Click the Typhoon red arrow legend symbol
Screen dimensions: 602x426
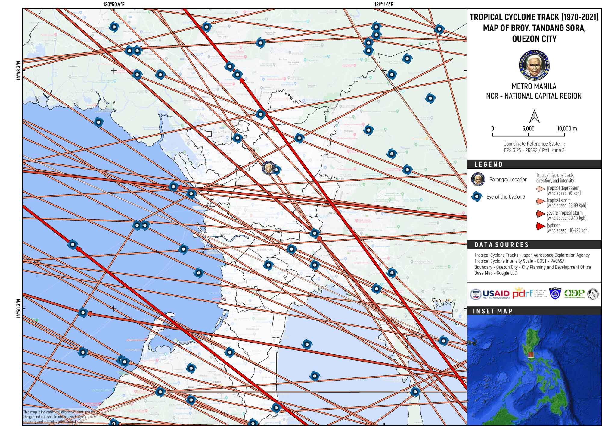(541, 226)
